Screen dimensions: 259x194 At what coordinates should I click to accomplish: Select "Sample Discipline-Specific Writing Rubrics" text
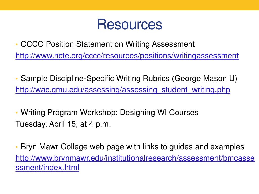point(95,78)
